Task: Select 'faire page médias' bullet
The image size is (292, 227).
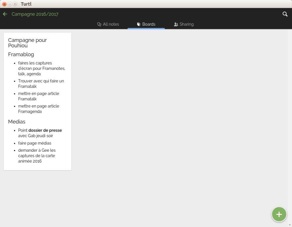Action: [35, 143]
